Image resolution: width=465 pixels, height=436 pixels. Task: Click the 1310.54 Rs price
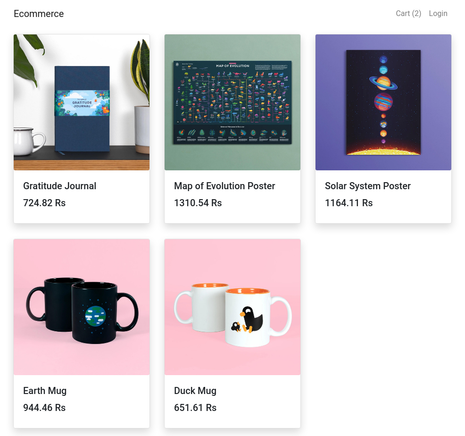click(x=198, y=203)
